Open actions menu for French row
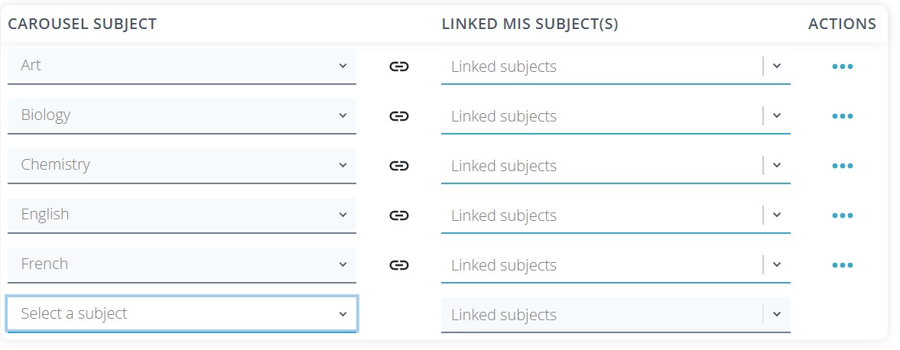Screen dimensions: 900x350 (x=842, y=265)
